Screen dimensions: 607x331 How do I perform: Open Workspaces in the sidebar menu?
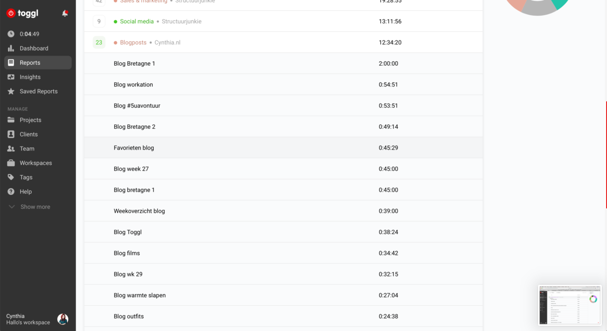tap(35, 163)
